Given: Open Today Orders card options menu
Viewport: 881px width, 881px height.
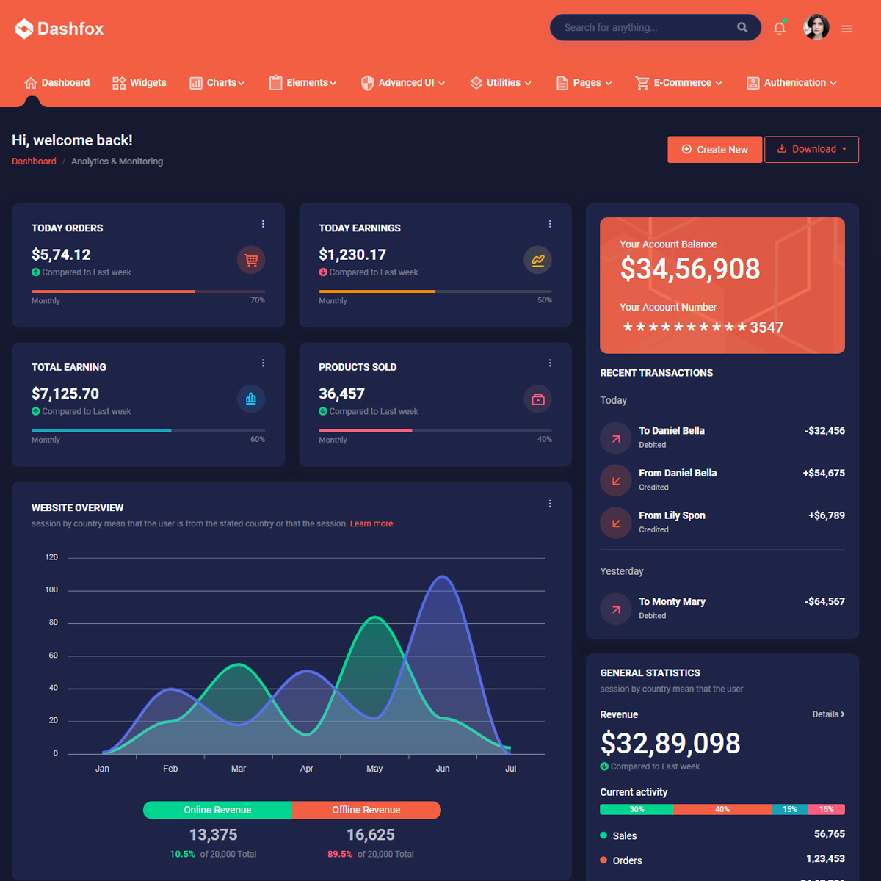Looking at the screenshot, I should 263,224.
